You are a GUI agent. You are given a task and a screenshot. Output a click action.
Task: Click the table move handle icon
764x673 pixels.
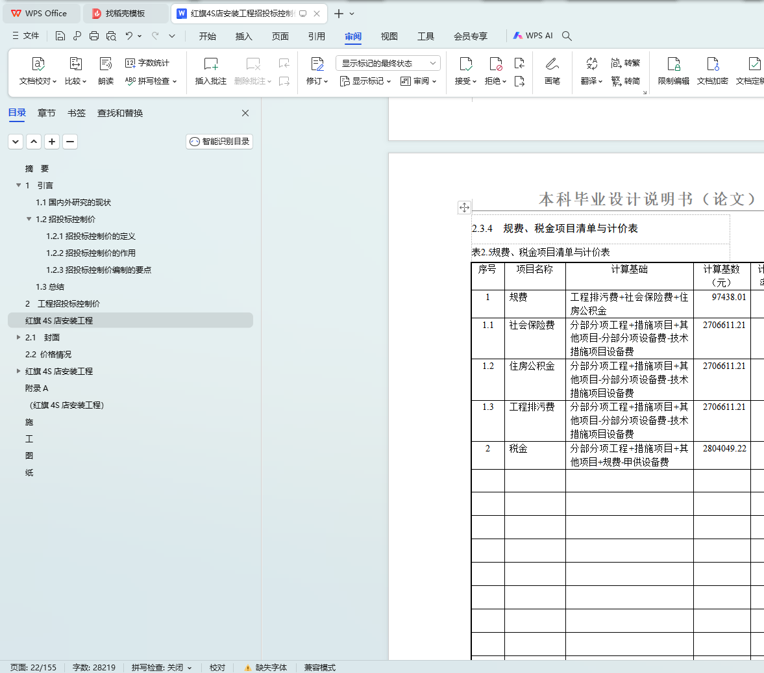[464, 208]
